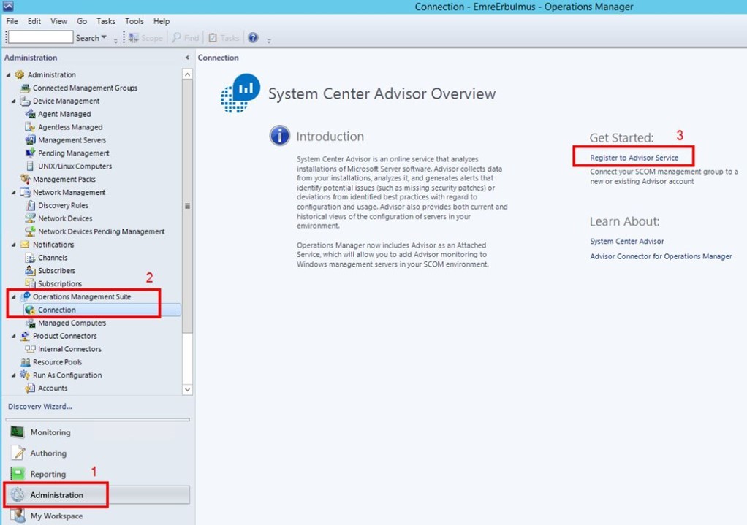Collapse the Administration root tree node
The width and height of the screenshot is (747, 525).
point(8,74)
